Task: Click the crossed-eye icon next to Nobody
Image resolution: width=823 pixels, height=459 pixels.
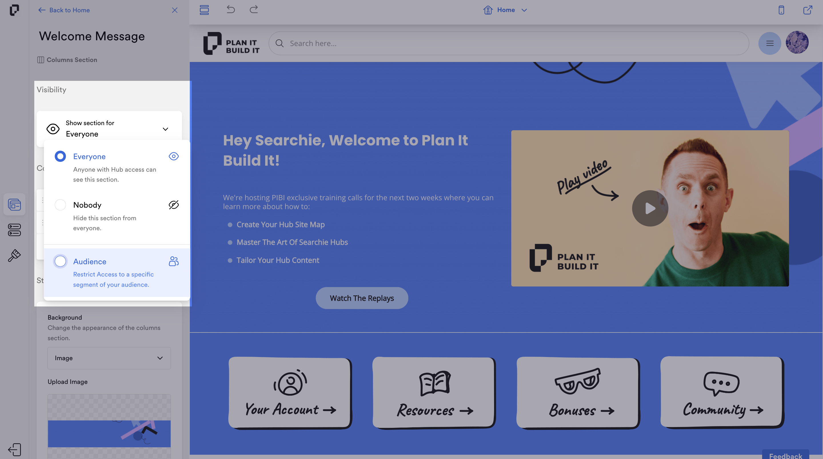Action: tap(173, 205)
